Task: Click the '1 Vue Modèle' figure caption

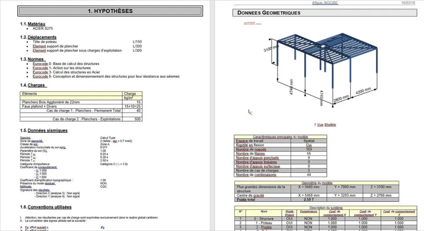Action: pyautogui.click(x=325, y=125)
